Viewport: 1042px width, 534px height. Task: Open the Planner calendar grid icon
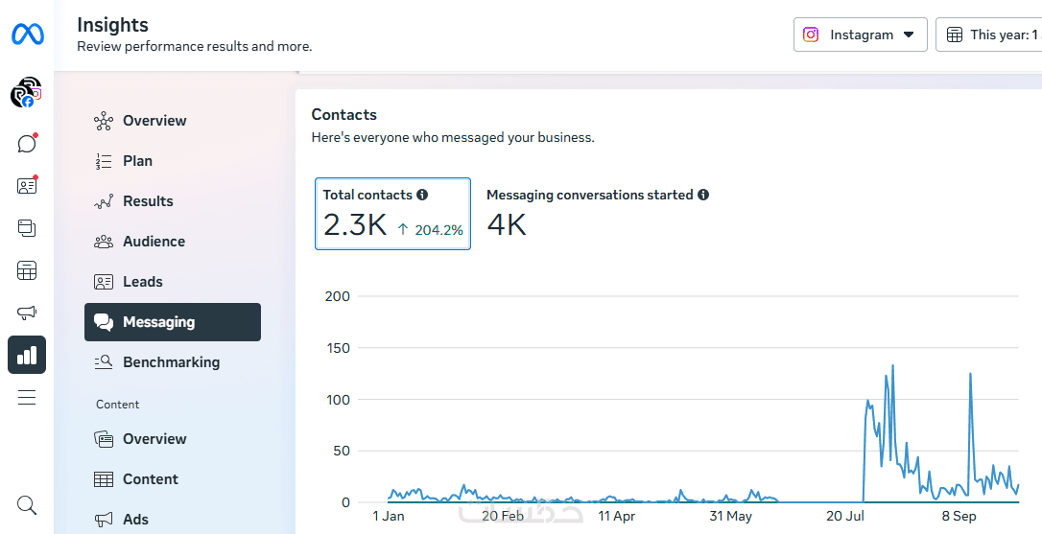pyautogui.click(x=27, y=270)
